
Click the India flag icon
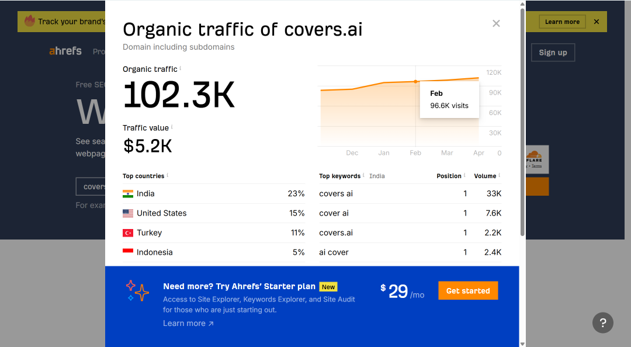pyautogui.click(x=128, y=193)
